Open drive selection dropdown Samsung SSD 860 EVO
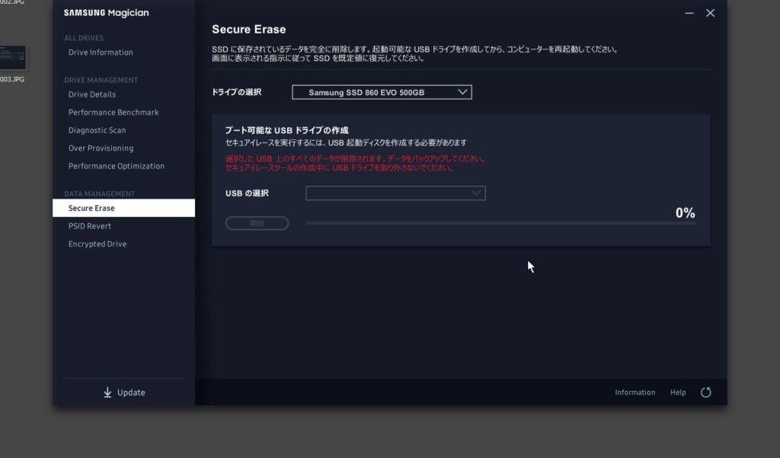This screenshot has height=458, width=780. [382, 92]
